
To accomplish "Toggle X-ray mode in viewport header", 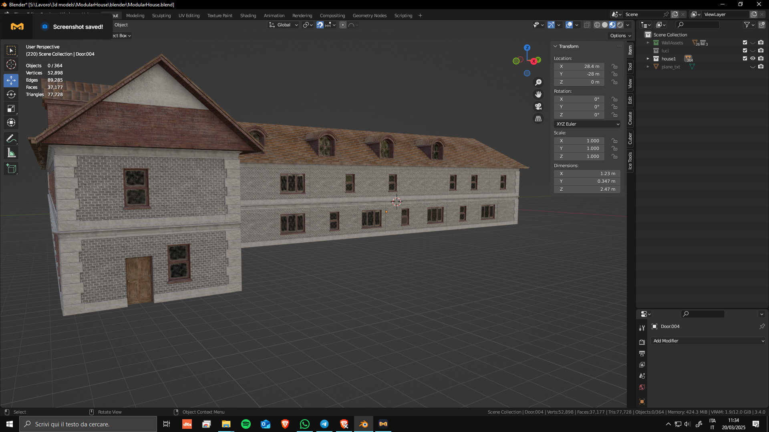I will pyautogui.click(x=587, y=25).
